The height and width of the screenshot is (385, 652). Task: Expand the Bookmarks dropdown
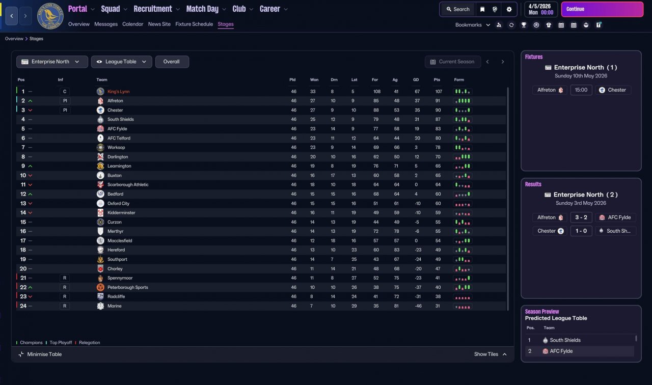473,25
